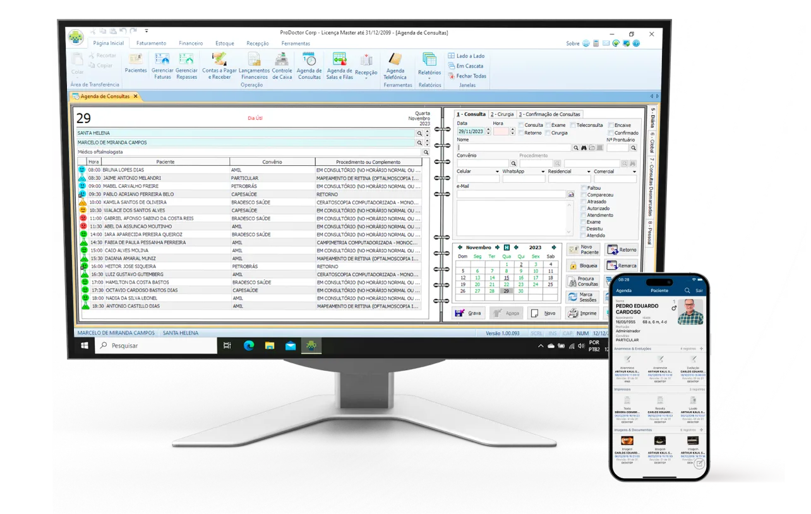Image resolution: width=811 pixels, height=514 pixels.
Task: Click the Marca Sessões icon
Action: point(580,297)
